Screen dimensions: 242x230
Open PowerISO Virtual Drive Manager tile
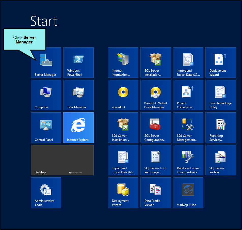tap(156, 95)
